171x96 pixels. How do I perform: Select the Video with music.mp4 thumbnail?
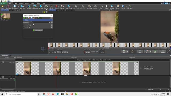(5, 16)
